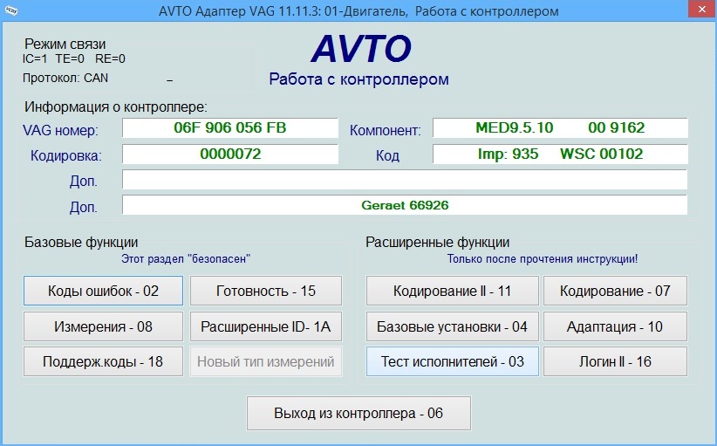Screen dimensions: 717x446
Task: Click the Информация о контроллере: label
Action: pyautogui.click(x=116, y=107)
